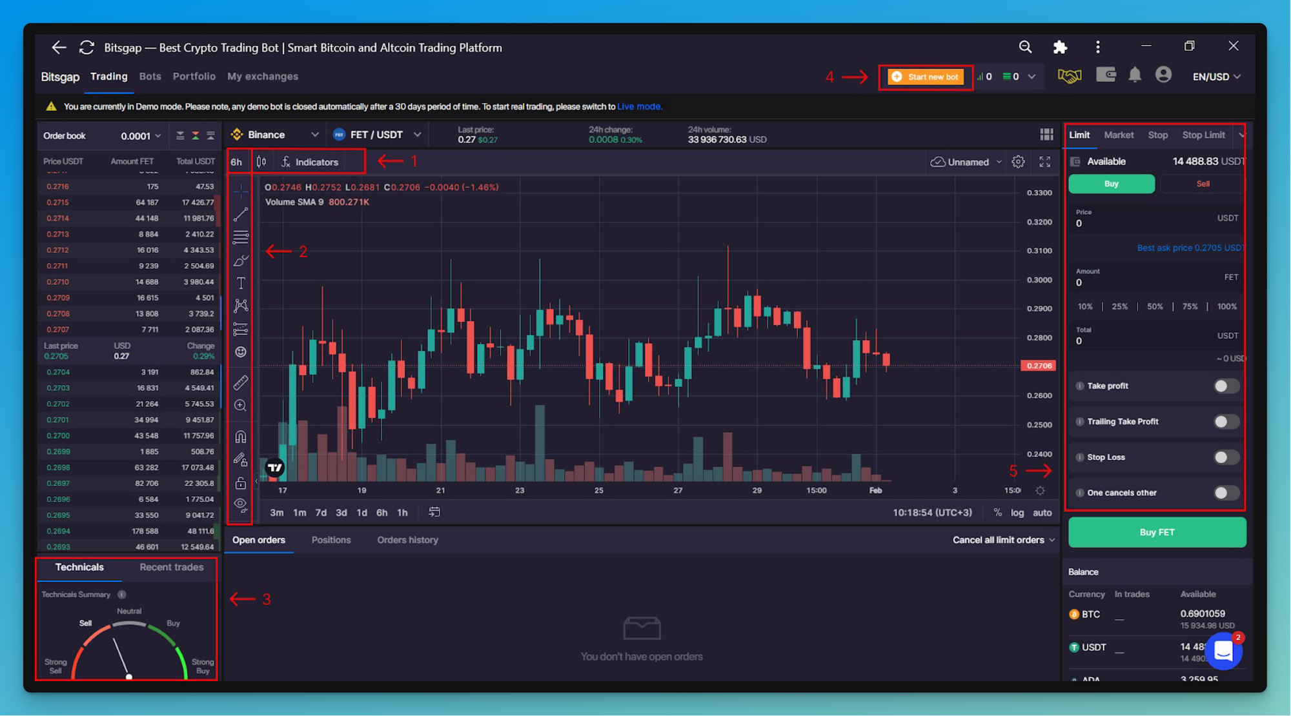This screenshot has height=716, width=1291.
Task: Open the Positions tab
Action: click(x=331, y=540)
